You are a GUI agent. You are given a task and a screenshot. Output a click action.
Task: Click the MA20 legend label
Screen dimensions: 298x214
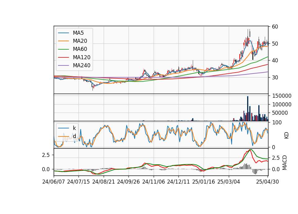[x=80, y=41]
